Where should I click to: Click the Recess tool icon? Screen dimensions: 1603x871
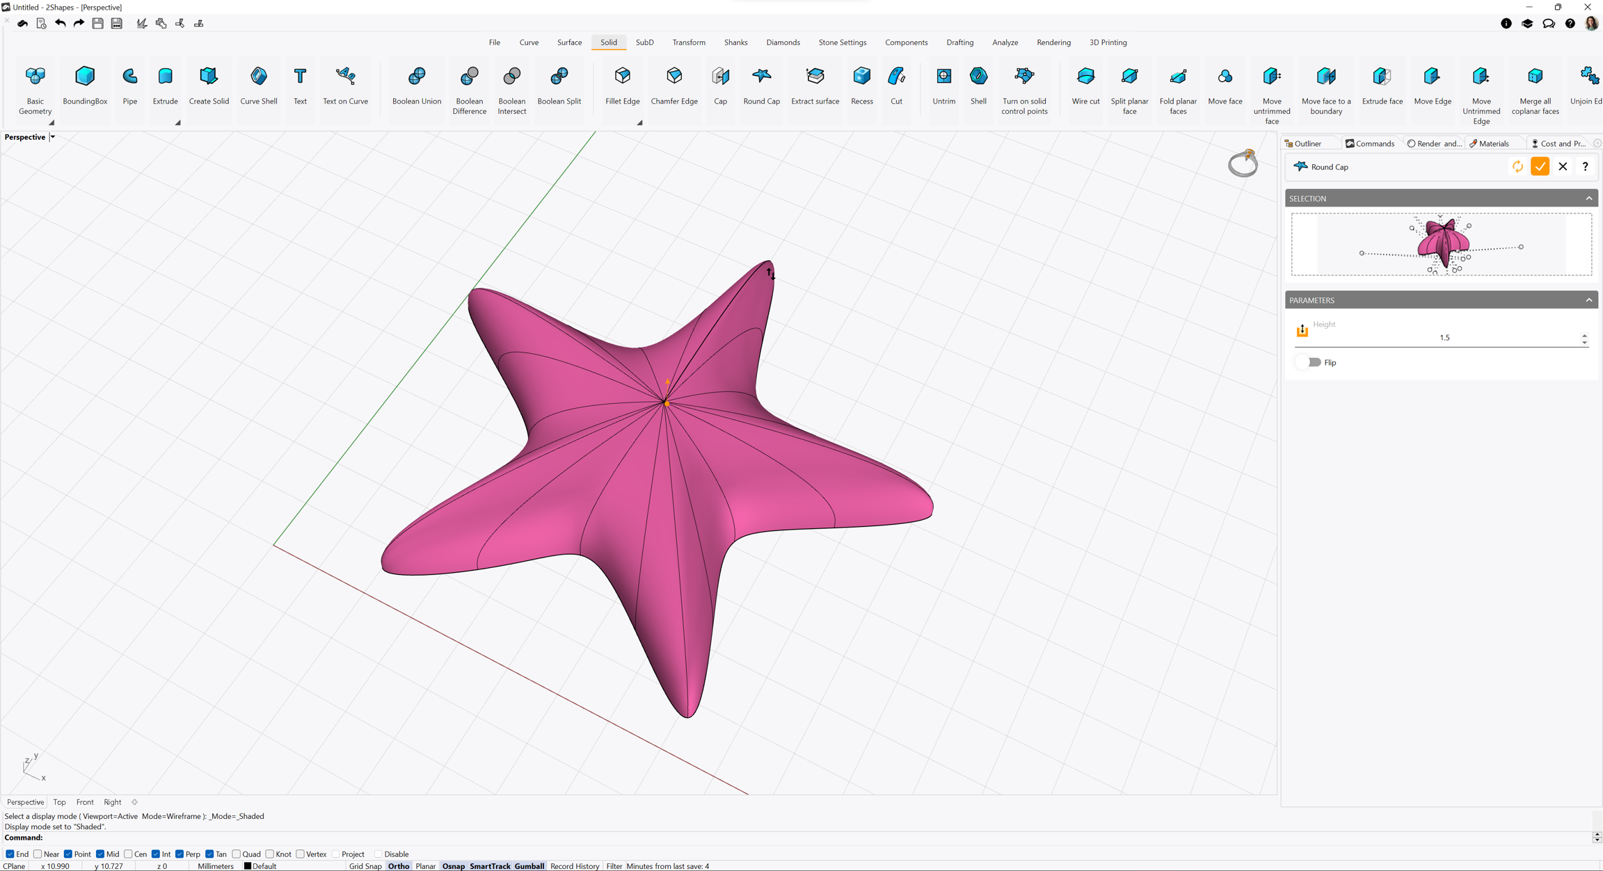(x=861, y=76)
